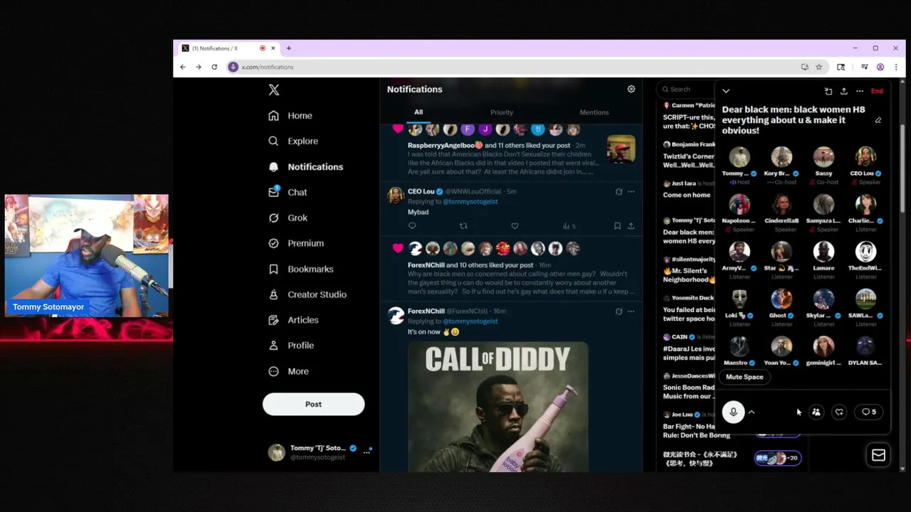This screenshot has height=512, width=911.
Task: Open Chrome media control icon
Action: pyautogui.click(x=865, y=67)
